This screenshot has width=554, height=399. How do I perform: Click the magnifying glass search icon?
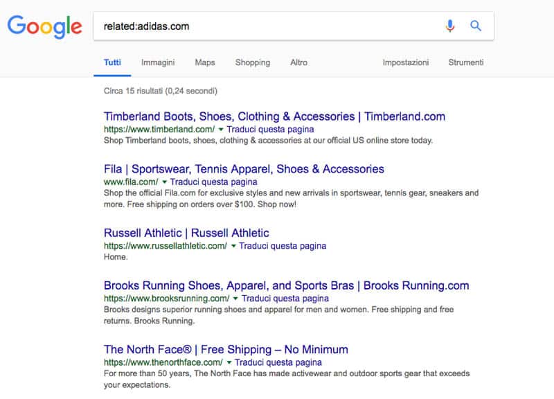[x=476, y=26]
